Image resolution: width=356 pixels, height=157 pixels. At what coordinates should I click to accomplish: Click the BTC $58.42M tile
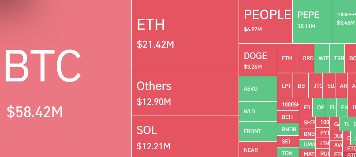(66, 78)
